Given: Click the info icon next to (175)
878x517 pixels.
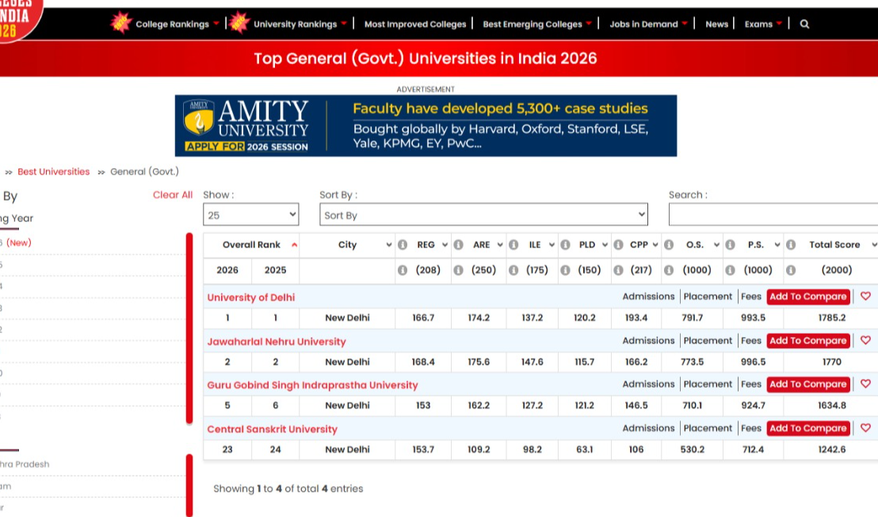Looking at the screenshot, I should (x=513, y=270).
